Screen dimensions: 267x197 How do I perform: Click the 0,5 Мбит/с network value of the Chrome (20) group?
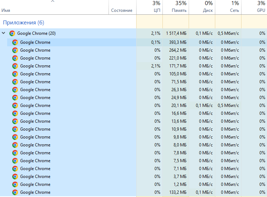coord(228,33)
